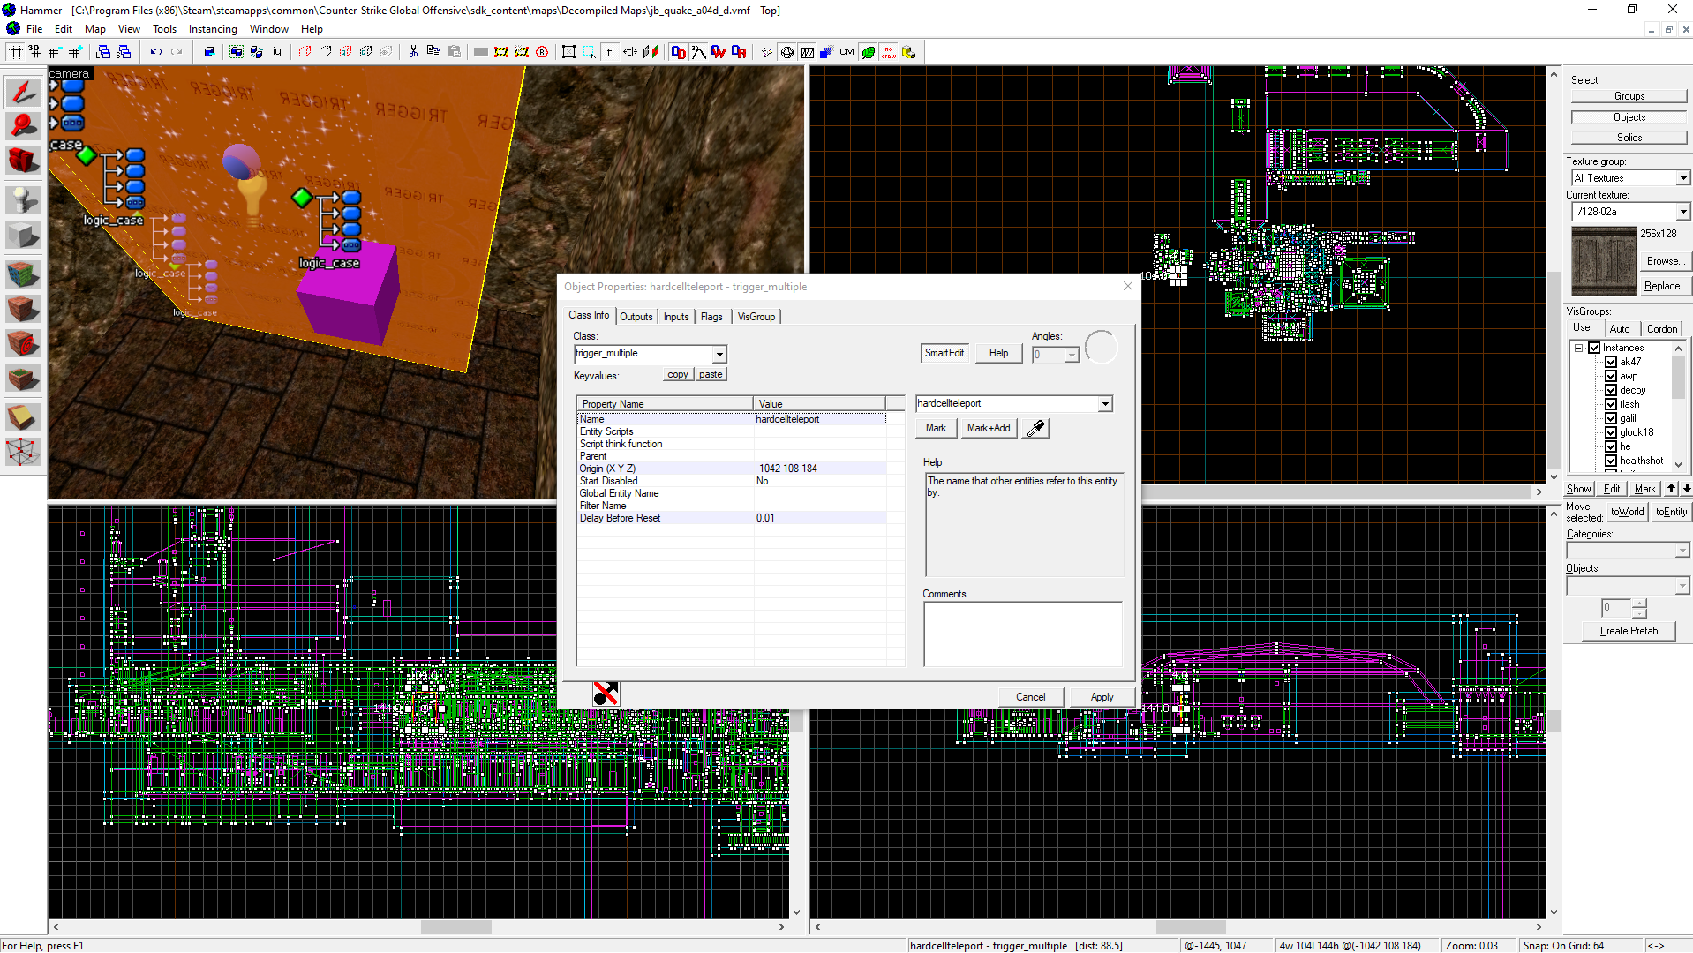The height and width of the screenshot is (953, 1693).
Task: Open the Instancing menu
Action: point(213,29)
